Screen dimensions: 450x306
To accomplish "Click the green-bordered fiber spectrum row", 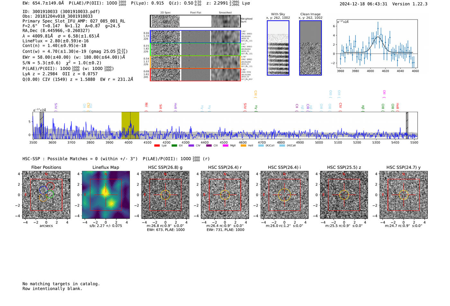I will click(x=195, y=49).
